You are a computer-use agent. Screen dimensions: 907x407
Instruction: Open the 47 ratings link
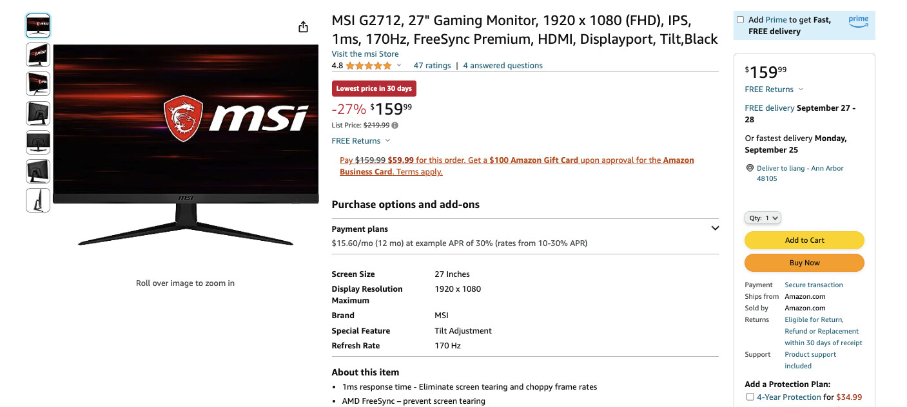coord(432,66)
